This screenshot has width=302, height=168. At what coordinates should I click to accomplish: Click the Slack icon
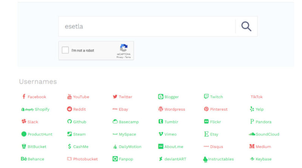pyautogui.click(x=24, y=122)
